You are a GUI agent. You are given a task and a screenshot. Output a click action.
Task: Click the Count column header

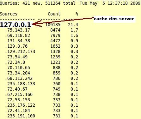point(54,14)
